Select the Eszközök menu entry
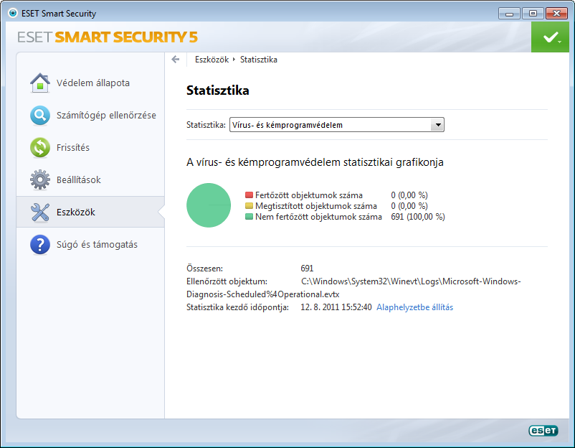The image size is (575, 448). pos(90,213)
